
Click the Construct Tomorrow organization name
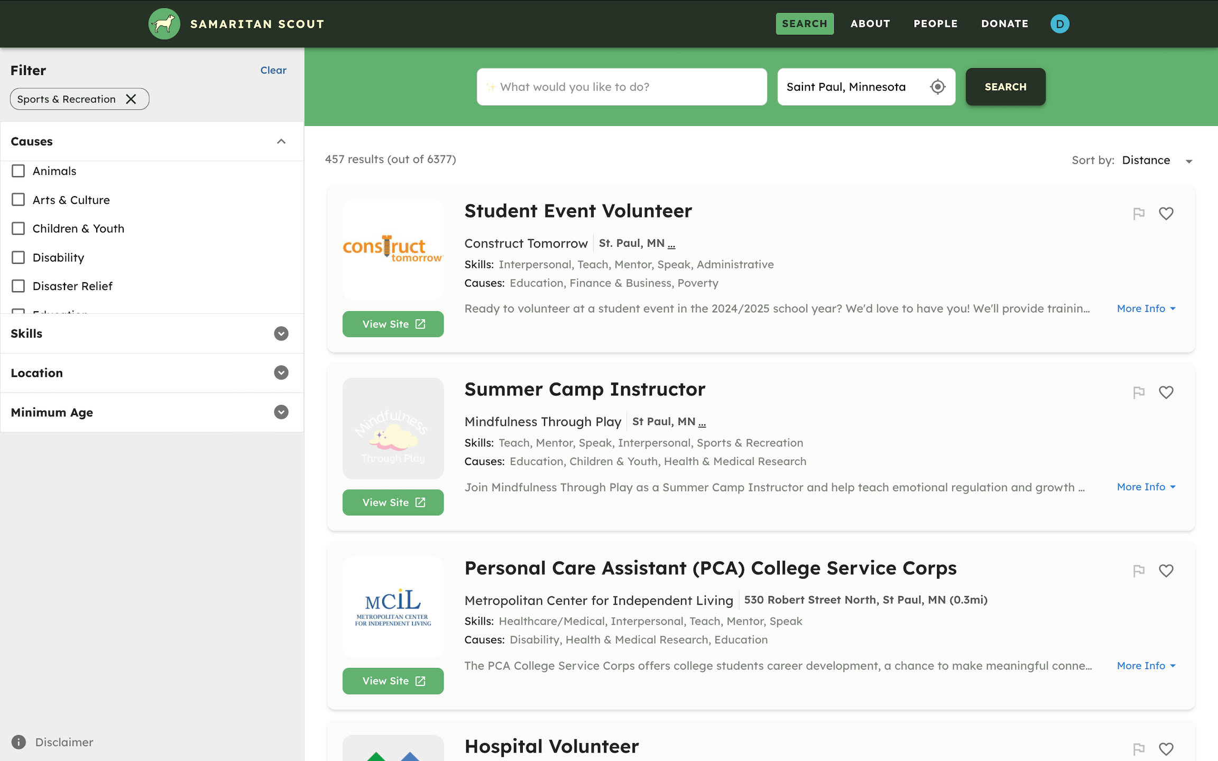pos(526,243)
